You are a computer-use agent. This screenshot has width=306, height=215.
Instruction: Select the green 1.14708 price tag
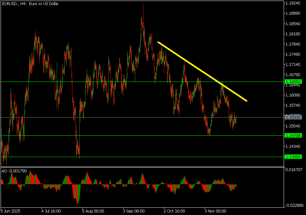pos(293,136)
